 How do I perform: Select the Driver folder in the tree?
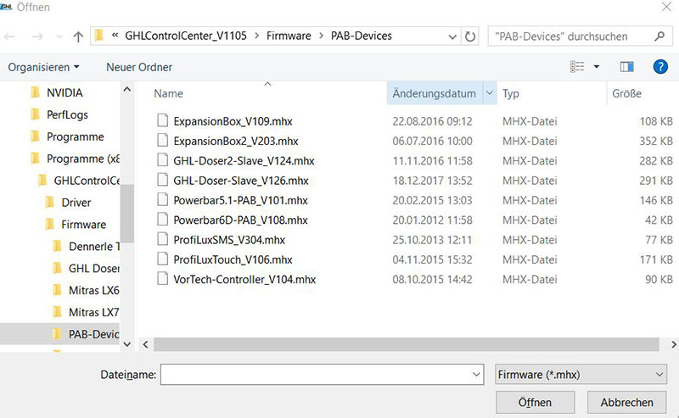click(76, 203)
